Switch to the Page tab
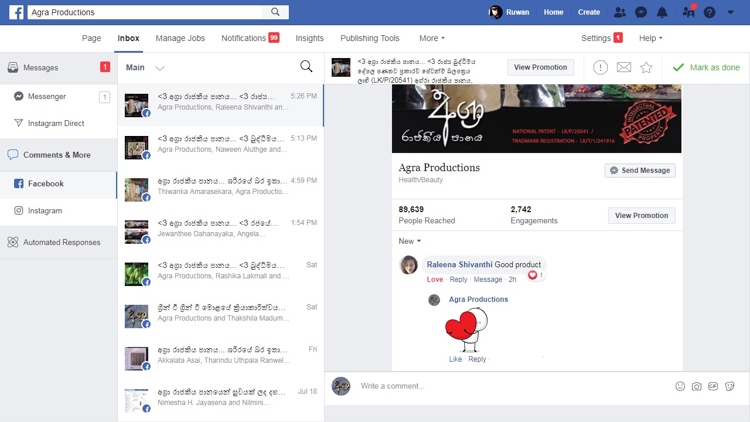 pyautogui.click(x=91, y=38)
